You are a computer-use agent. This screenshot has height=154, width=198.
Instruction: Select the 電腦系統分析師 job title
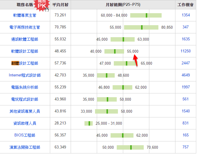pos(25,87)
